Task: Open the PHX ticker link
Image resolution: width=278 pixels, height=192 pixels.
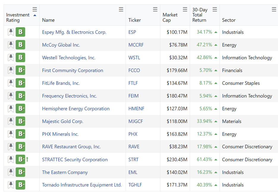Action: 133,134
